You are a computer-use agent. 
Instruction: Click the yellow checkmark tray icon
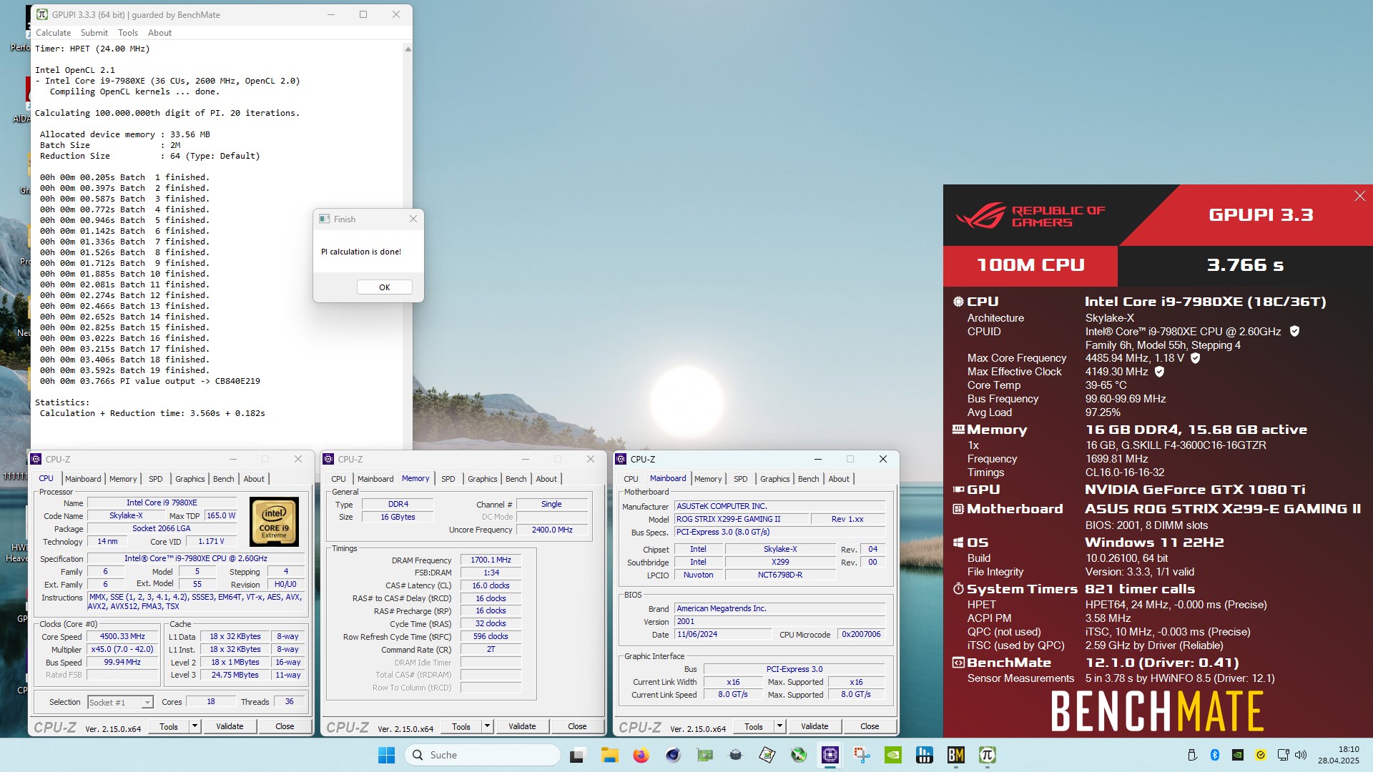[x=1260, y=755]
